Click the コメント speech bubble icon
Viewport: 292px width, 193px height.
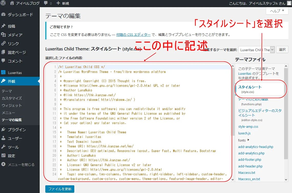pos(3,61)
